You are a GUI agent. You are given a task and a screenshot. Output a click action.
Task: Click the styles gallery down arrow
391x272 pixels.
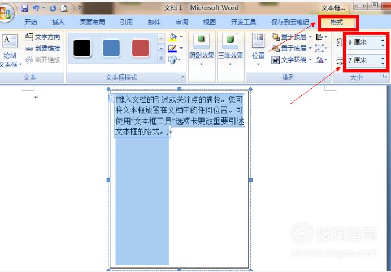161,49
